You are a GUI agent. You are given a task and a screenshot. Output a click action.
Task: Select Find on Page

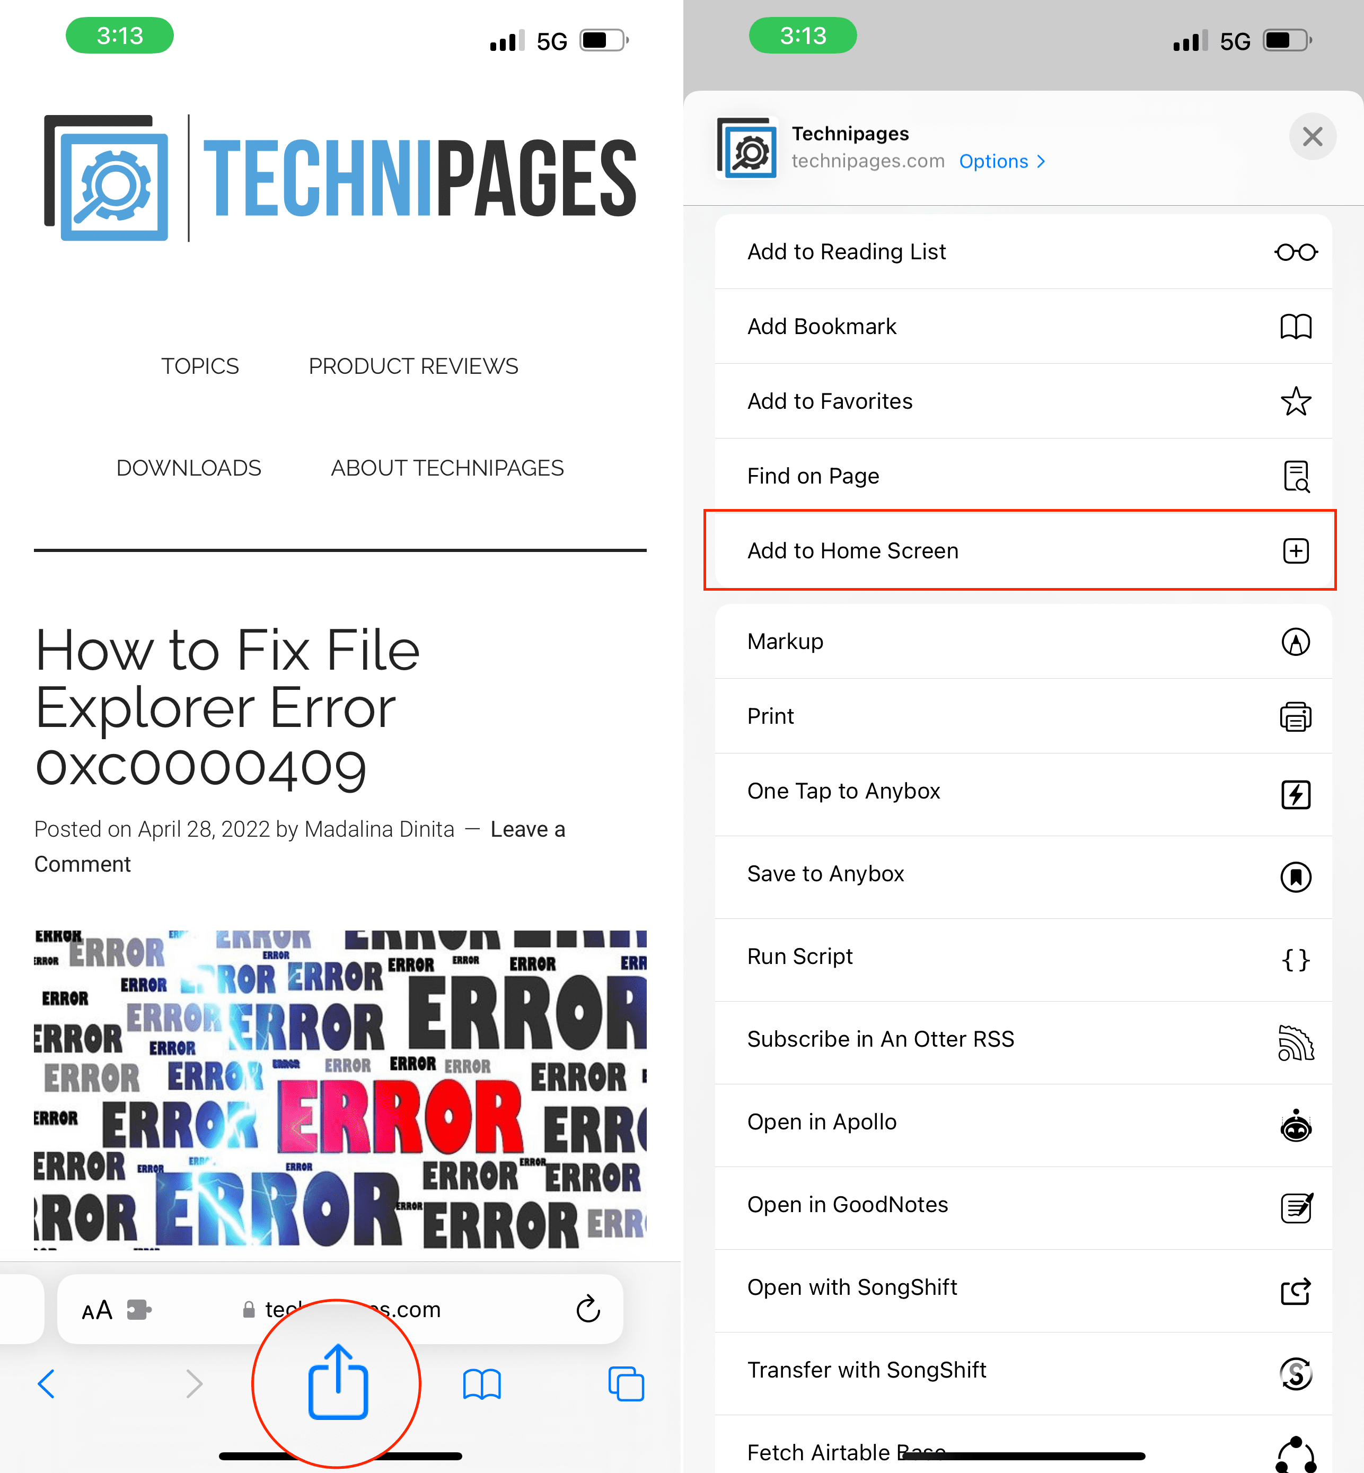tap(1023, 476)
